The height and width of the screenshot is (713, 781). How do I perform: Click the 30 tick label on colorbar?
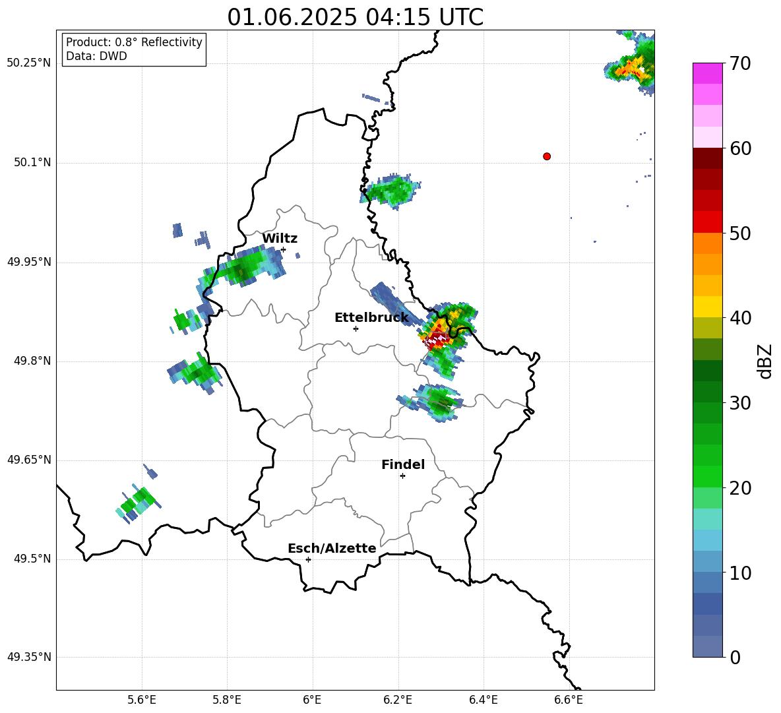coord(739,403)
